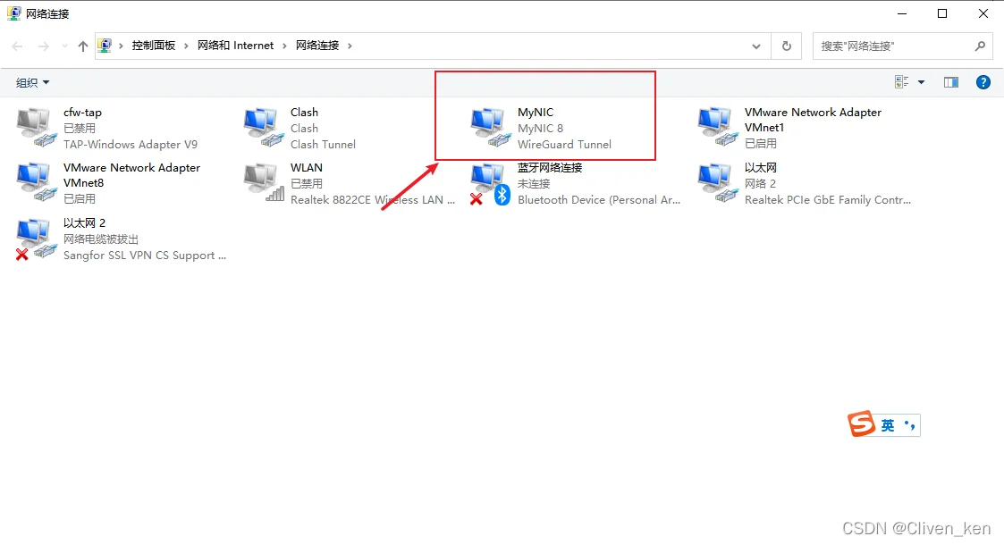Open the help question mark icon
Image resolution: width=1004 pixels, height=545 pixels.
point(983,82)
